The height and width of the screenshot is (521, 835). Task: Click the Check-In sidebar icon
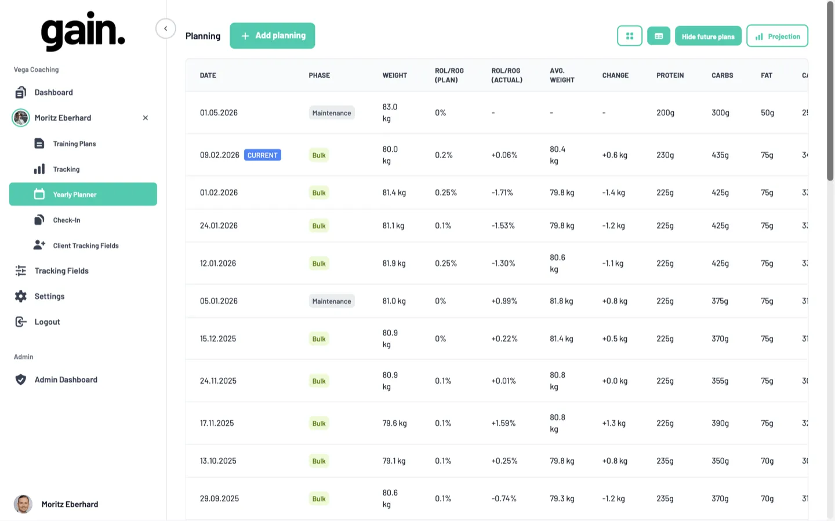tap(39, 220)
